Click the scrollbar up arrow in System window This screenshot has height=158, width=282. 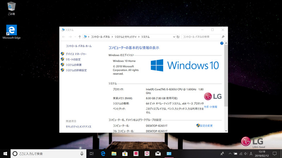(x=226, y=43)
